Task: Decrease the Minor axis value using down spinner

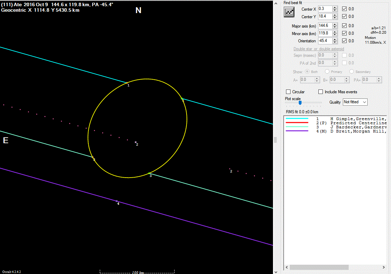Action: [335, 35]
